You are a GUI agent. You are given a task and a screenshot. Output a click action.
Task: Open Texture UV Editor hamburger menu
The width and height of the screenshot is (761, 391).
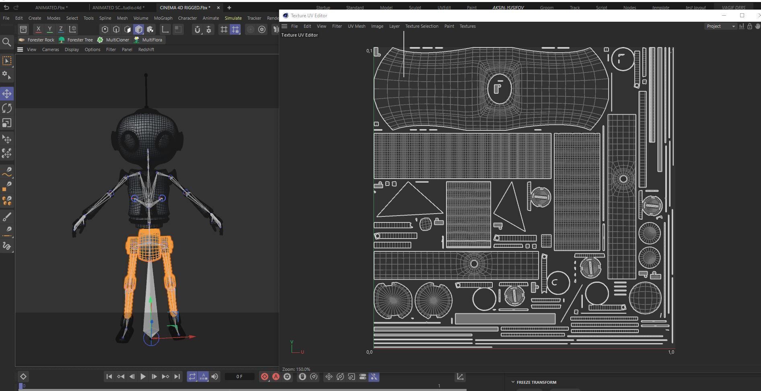pyautogui.click(x=284, y=26)
